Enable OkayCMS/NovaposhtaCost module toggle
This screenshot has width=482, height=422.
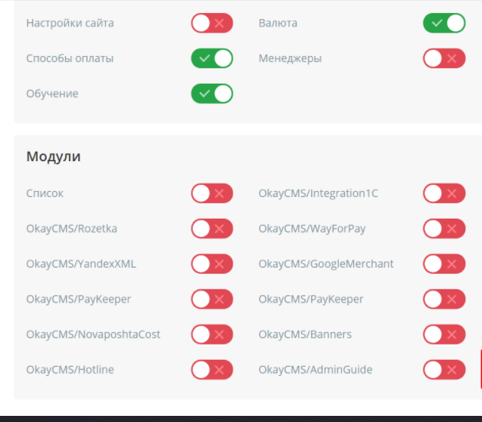pos(211,335)
